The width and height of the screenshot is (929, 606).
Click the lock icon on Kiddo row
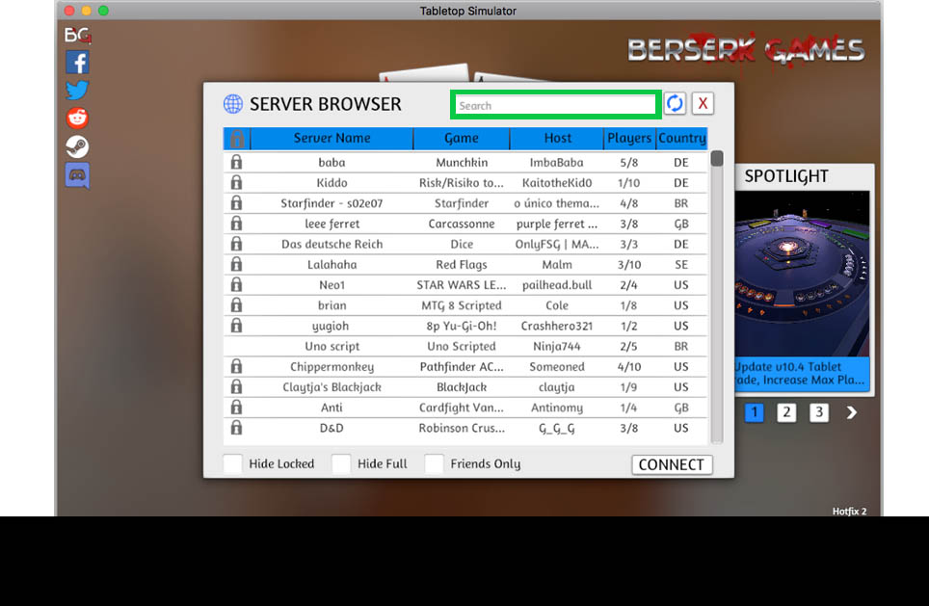coord(236,182)
